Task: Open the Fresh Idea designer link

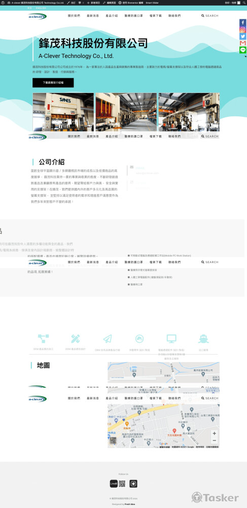Action: coord(131,504)
